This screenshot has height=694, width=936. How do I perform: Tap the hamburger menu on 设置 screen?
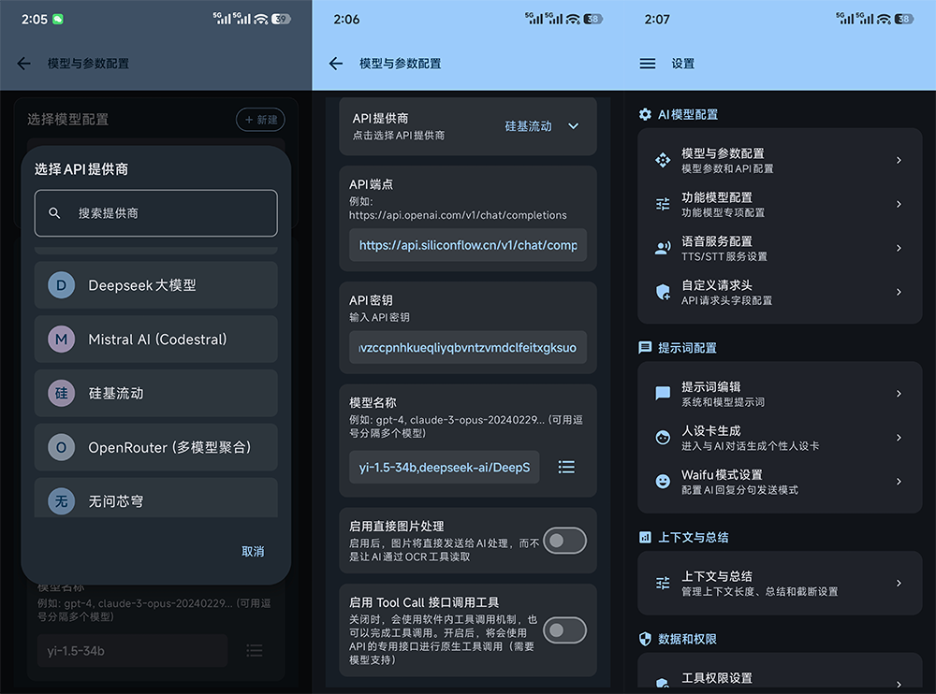click(647, 64)
